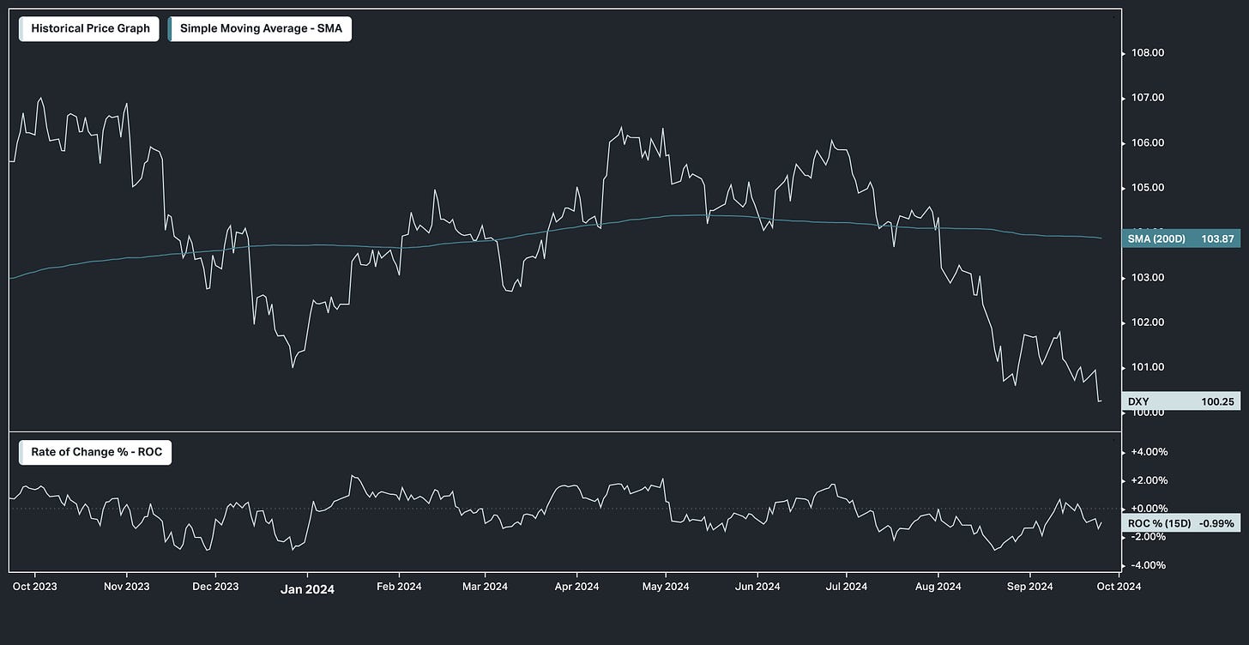Click the DXY 100.25 price tag
This screenshot has height=645, width=1249.
(1181, 401)
